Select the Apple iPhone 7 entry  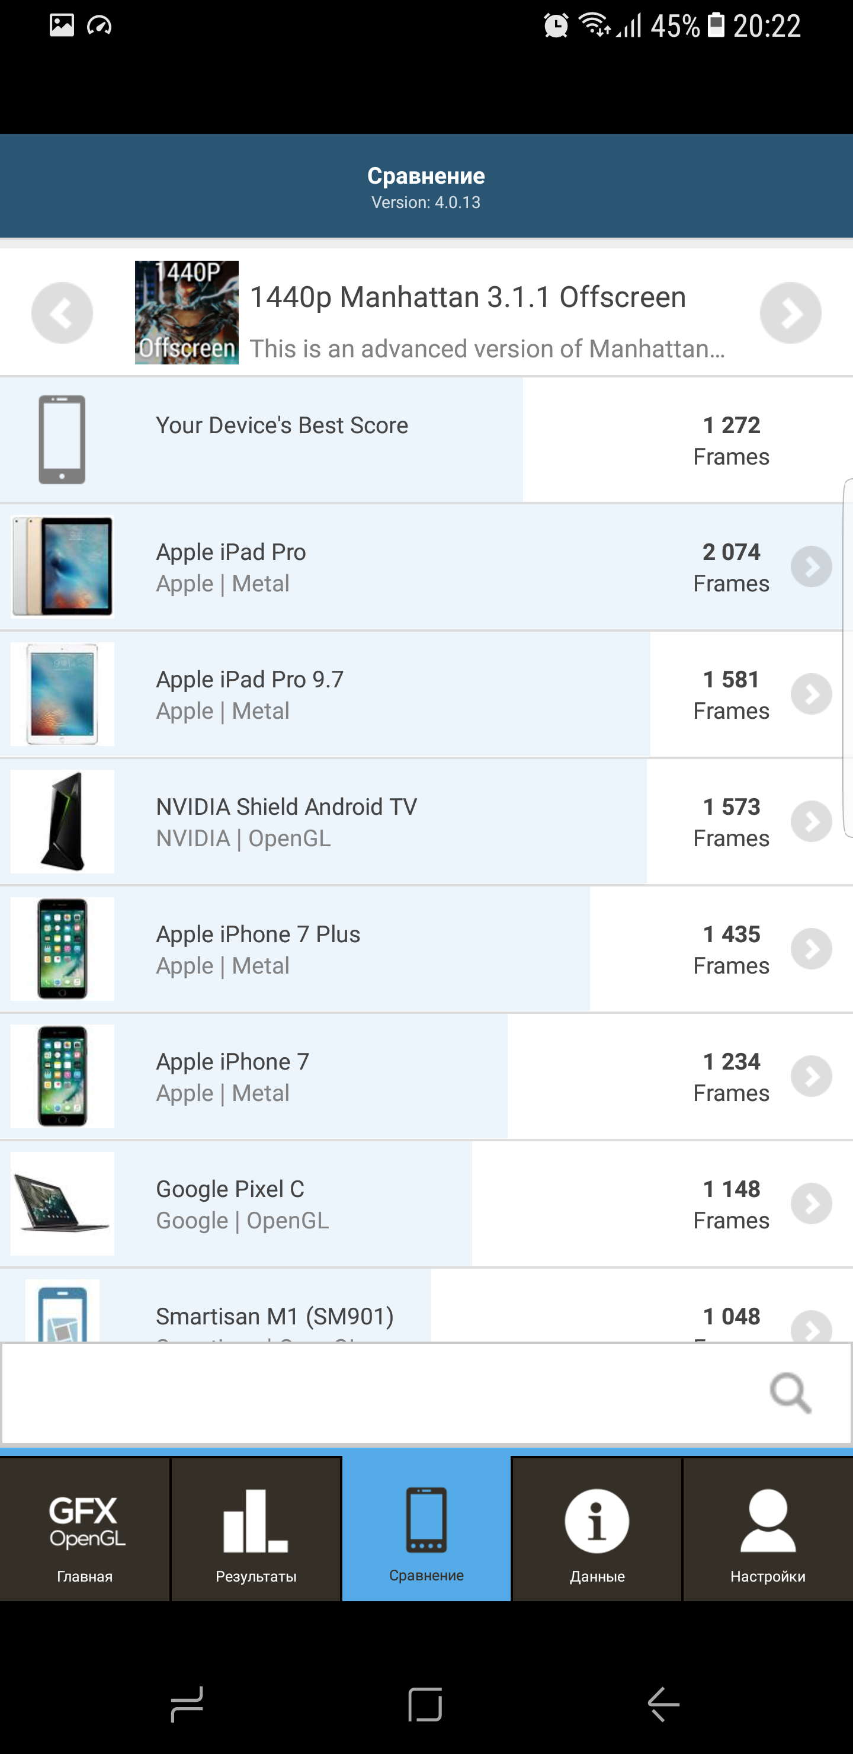(x=426, y=1076)
